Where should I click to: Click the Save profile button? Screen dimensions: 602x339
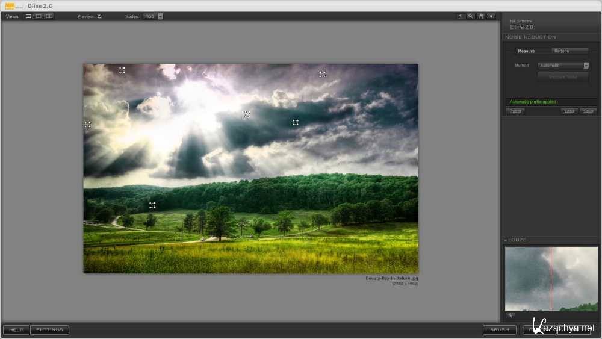click(588, 111)
